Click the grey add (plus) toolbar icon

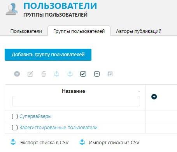click(17, 74)
